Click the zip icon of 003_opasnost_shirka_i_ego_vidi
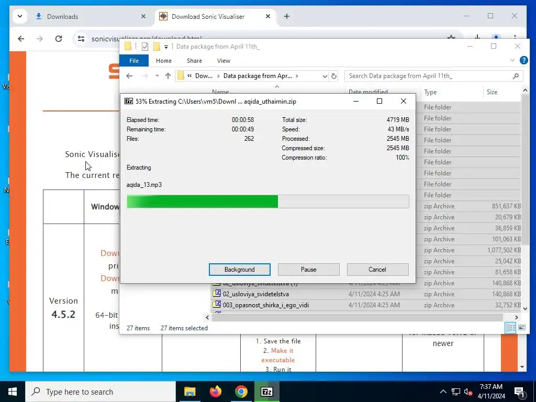This screenshot has height=402, width=536. 217,304
